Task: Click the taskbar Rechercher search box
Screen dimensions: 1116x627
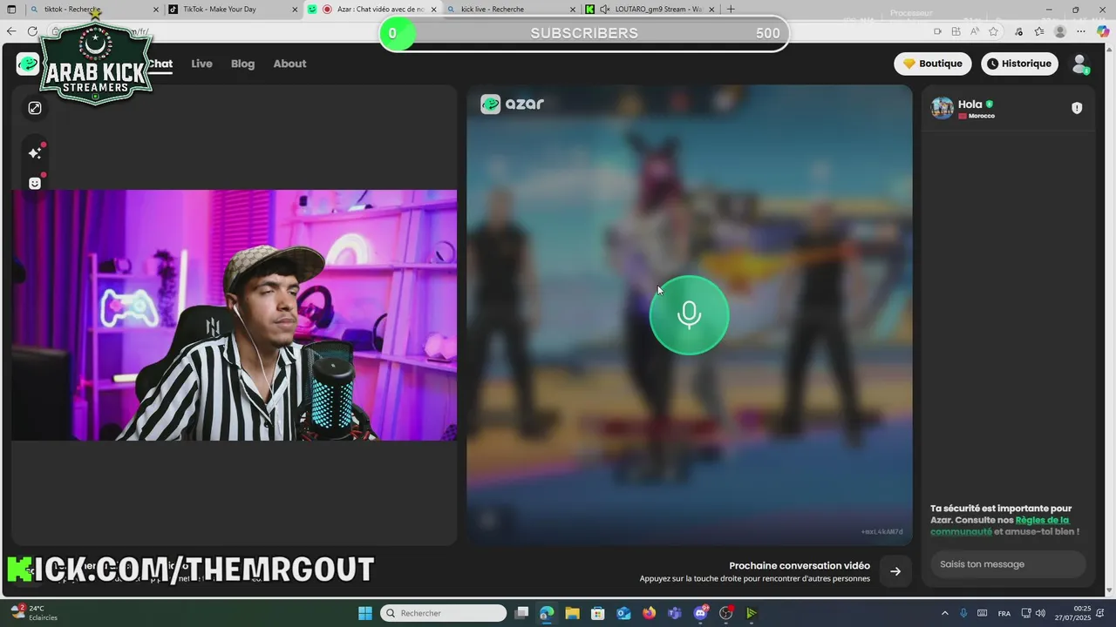Action: 444,613
